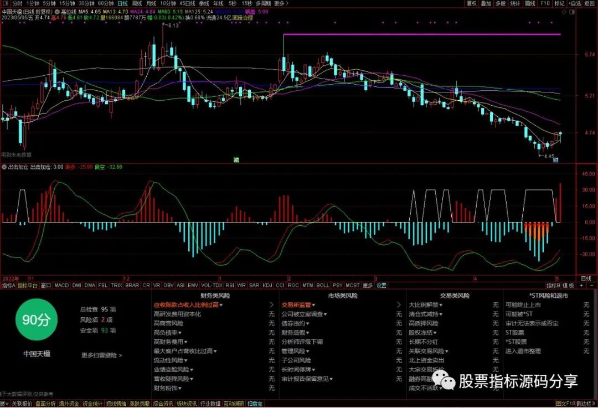This screenshot has height=408, width=598.
Task: Expand the 流动性风险 dropdown
Action: point(185,360)
